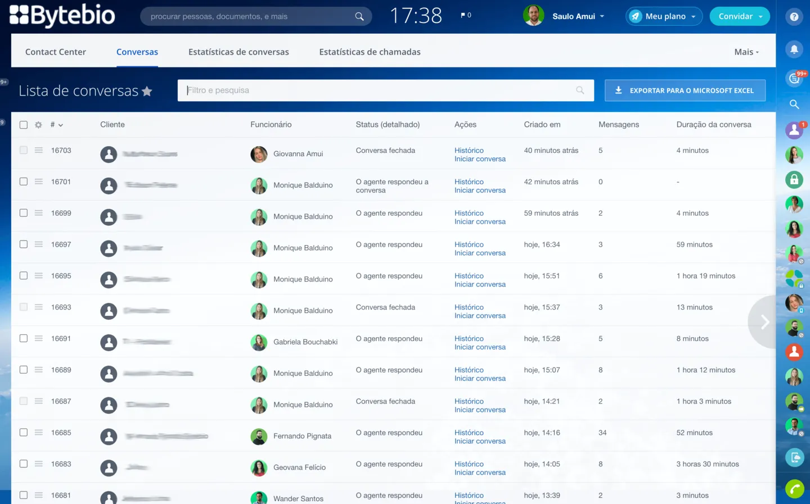Click the green lock icon in sidebar
Viewport: 810px width, 504px height.
click(794, 180)
